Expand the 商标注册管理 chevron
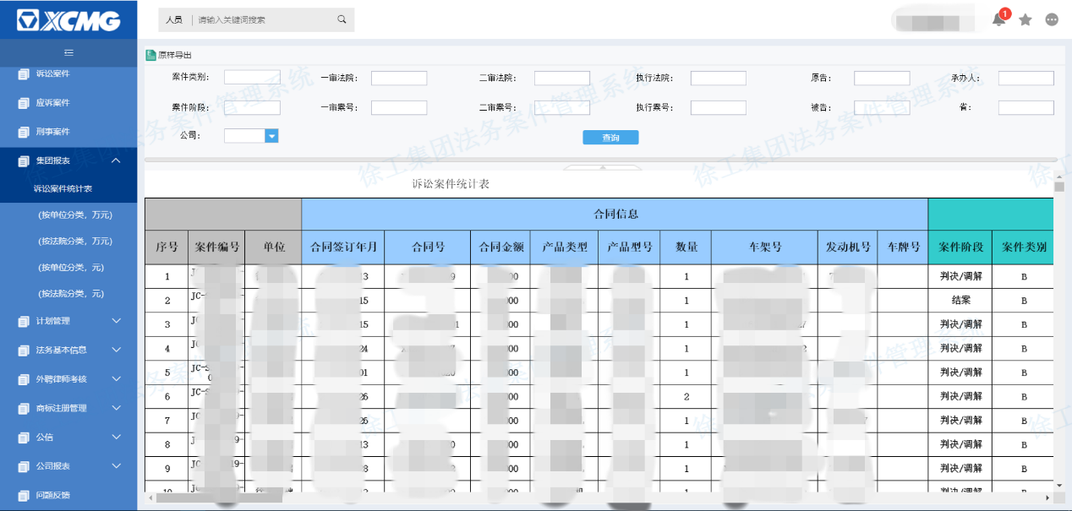Screen dimensions: 1072x511 (116, 408)
